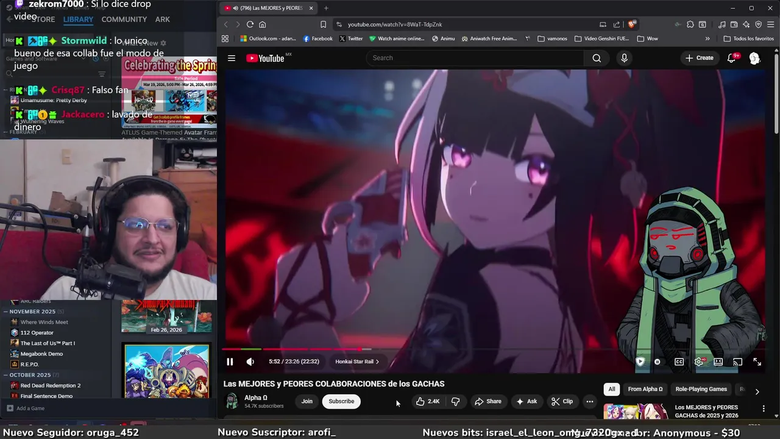Image resolution: width=780 pixels, height=439 pixels.
Task: Start voice search with microphone icon
Action: (624, 58)
